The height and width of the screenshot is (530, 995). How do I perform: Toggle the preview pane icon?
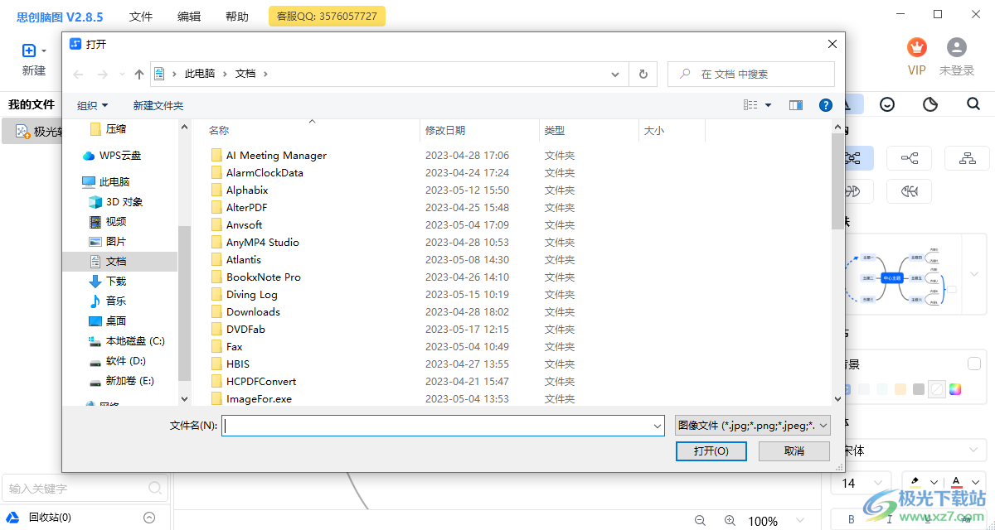coord(796,105)
